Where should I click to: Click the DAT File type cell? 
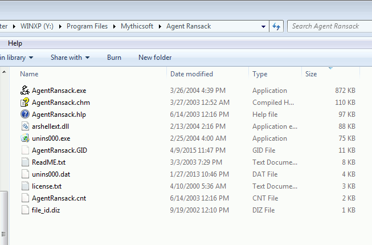(265, 174)
